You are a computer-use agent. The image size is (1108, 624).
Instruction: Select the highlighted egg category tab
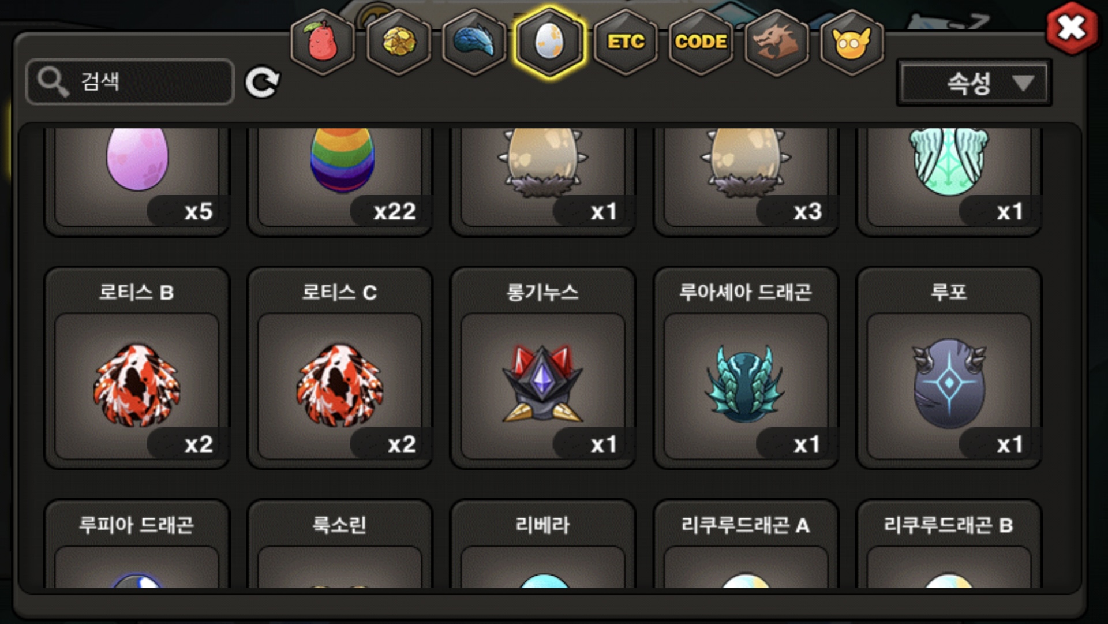click(x=549, y=42)
